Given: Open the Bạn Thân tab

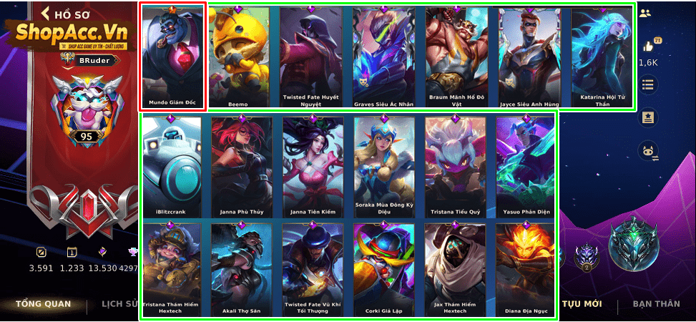Looking at the screenshot, I should pyautogui.click(x=656, y=304).
